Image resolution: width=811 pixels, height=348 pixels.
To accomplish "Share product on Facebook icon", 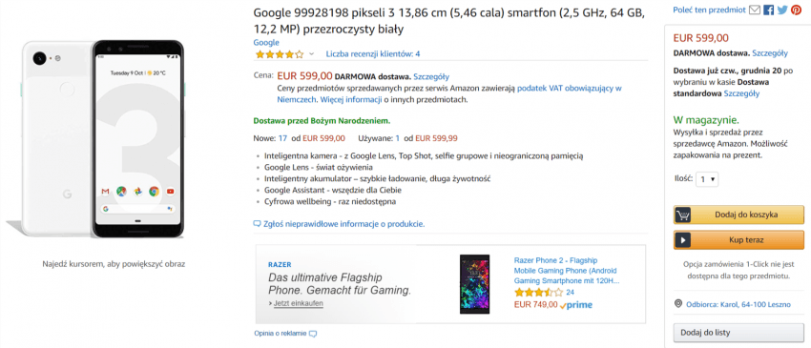I will (x=769, y=10).
